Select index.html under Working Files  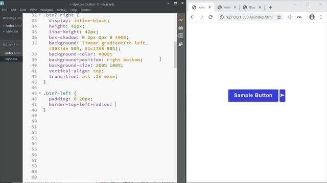[x=14, y=26]
